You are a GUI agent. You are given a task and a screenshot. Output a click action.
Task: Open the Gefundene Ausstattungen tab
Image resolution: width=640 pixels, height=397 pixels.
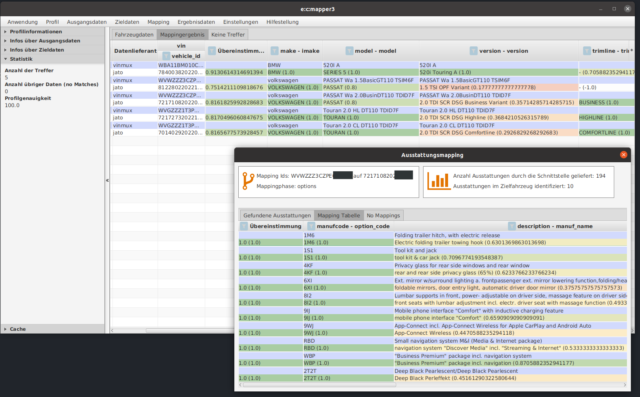point(277,215)
